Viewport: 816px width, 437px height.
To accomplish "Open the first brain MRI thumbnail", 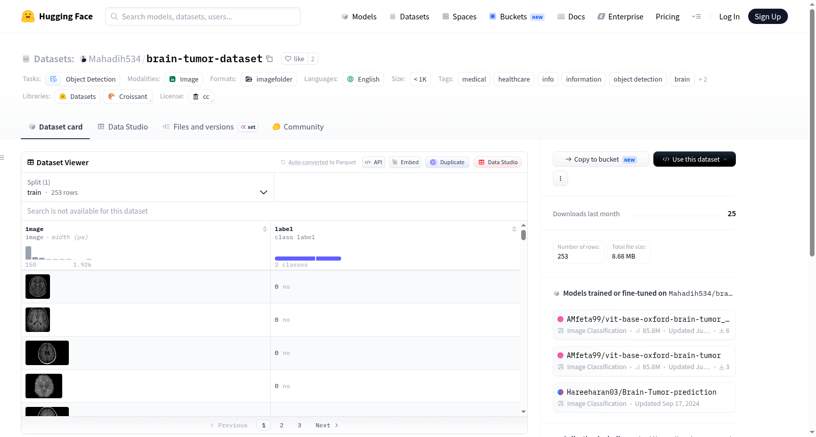I will tap(38, 287).
